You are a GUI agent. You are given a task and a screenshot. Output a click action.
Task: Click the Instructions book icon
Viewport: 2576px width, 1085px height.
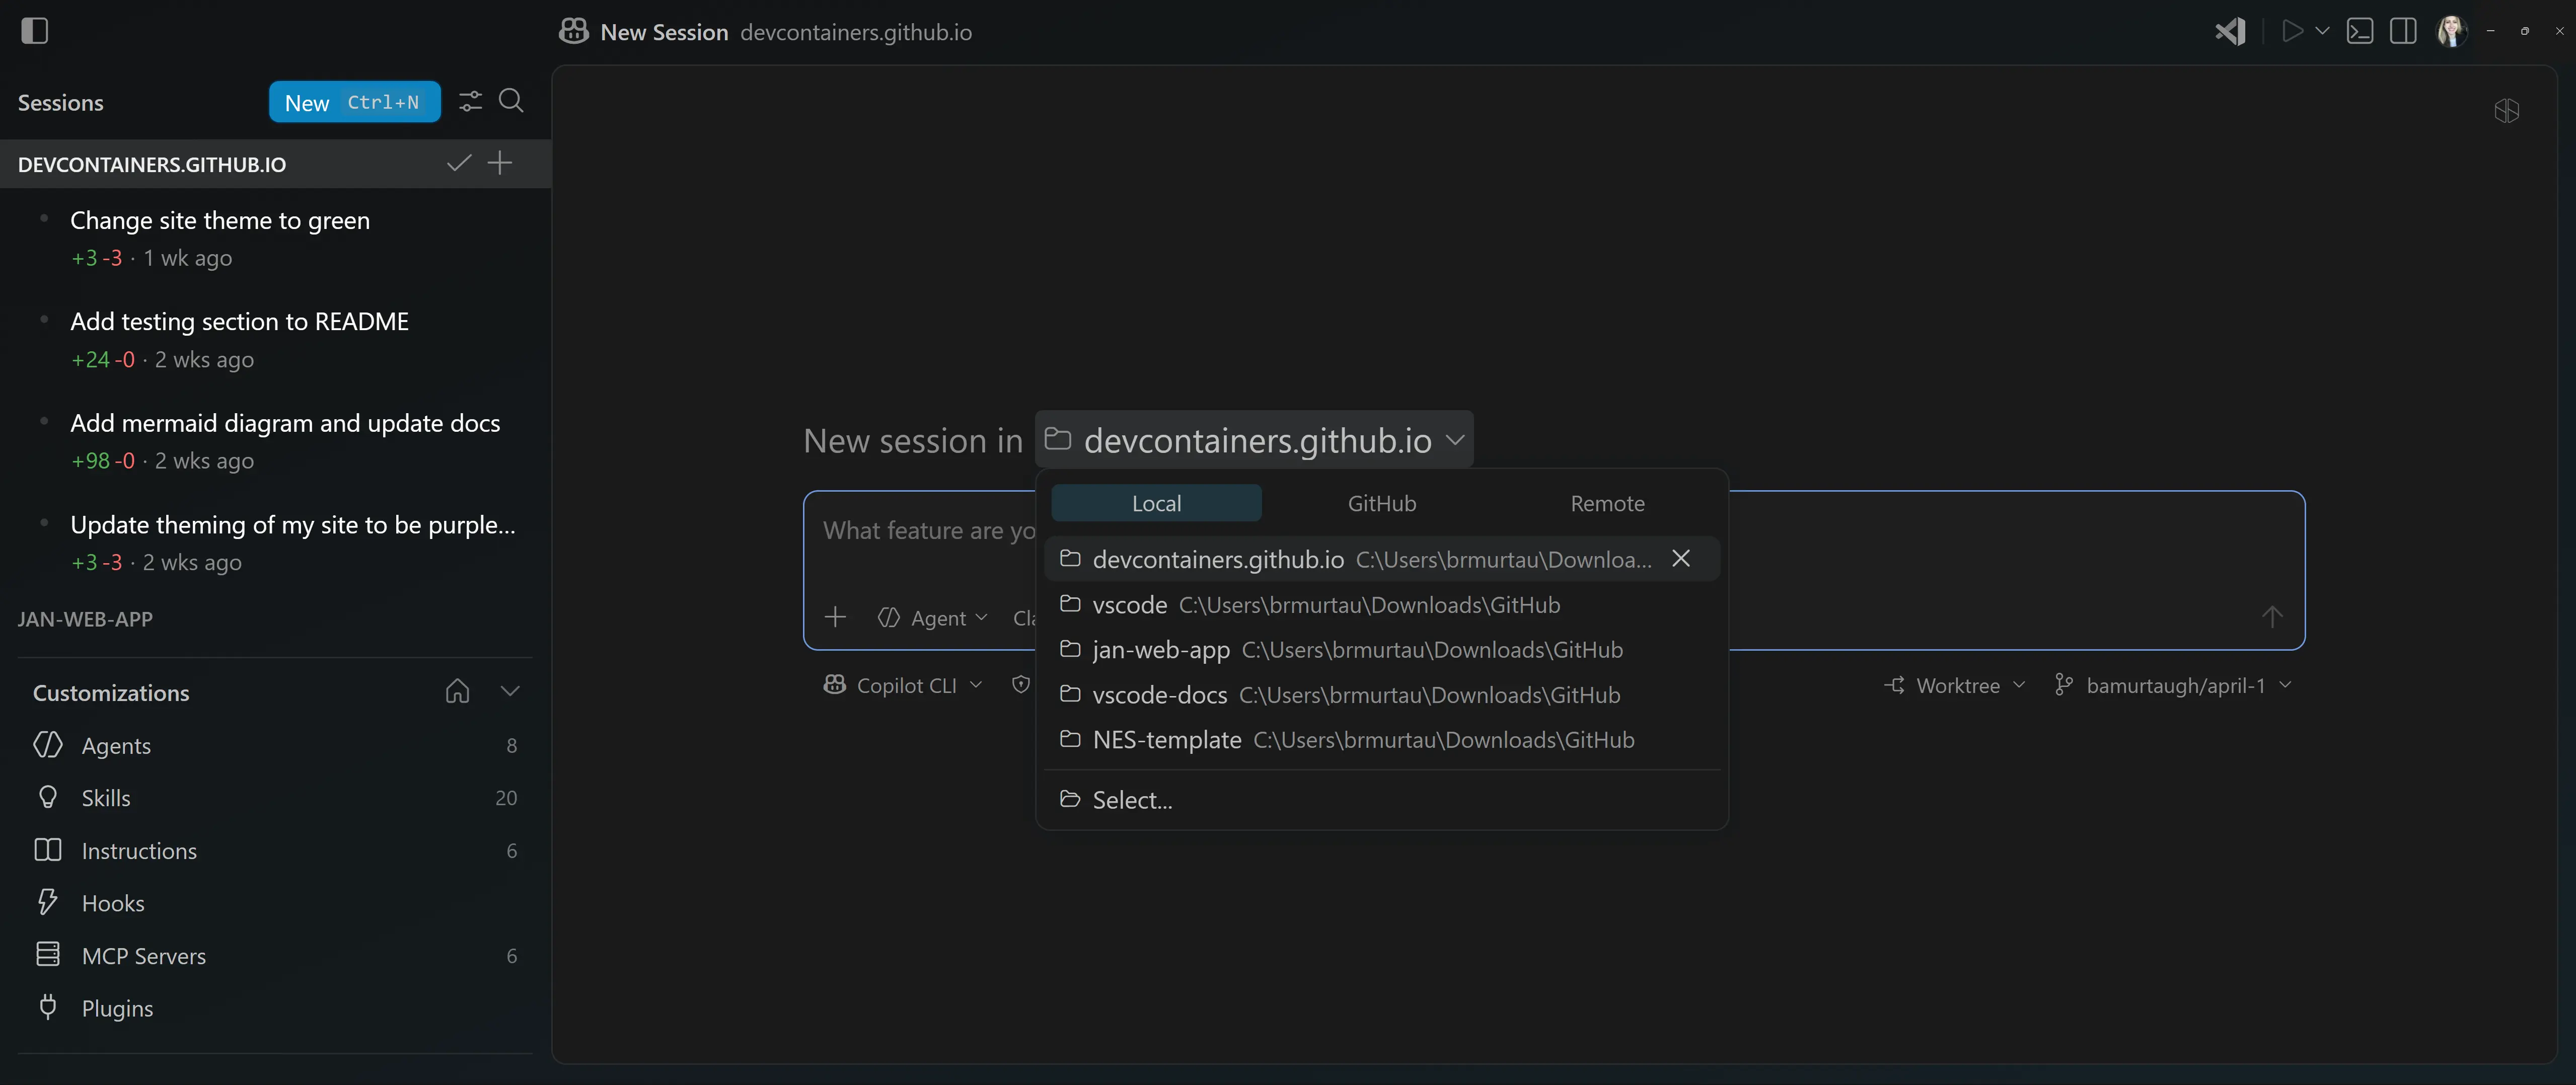[48, 849]
